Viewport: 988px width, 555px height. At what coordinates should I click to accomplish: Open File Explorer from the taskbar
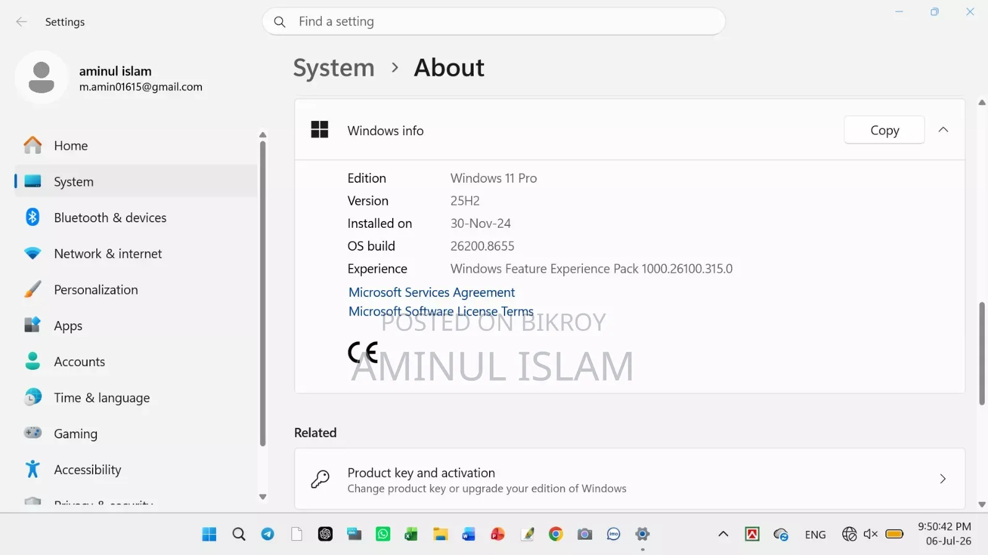440,534
